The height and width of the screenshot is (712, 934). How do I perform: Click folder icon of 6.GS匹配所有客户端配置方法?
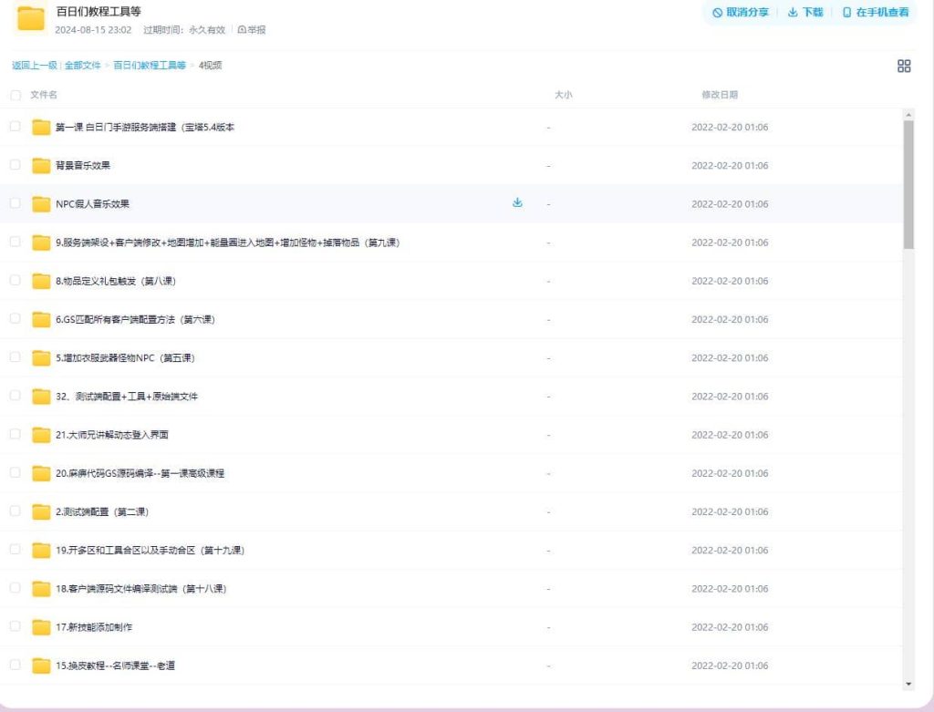(x=41, y=320)
